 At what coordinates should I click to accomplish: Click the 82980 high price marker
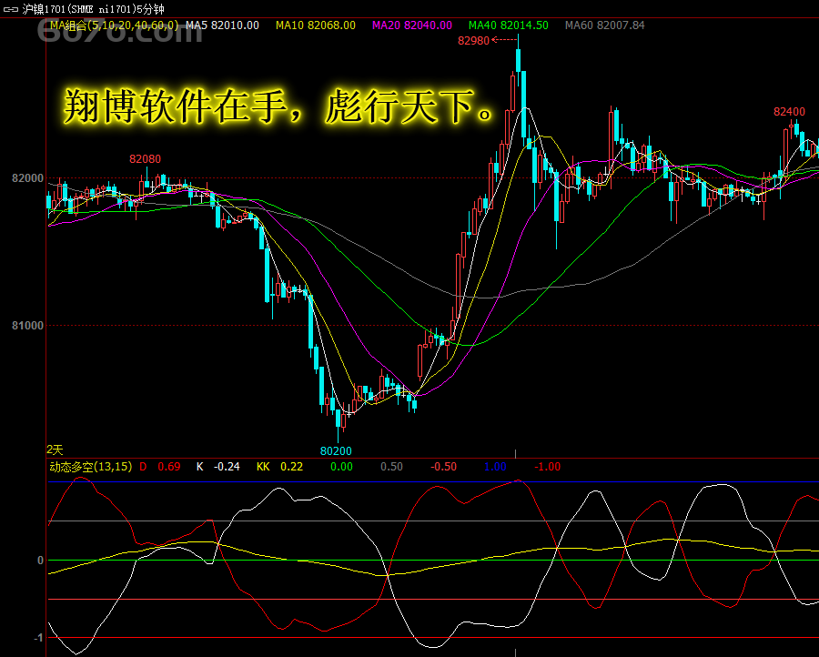[x=473, y=40]
